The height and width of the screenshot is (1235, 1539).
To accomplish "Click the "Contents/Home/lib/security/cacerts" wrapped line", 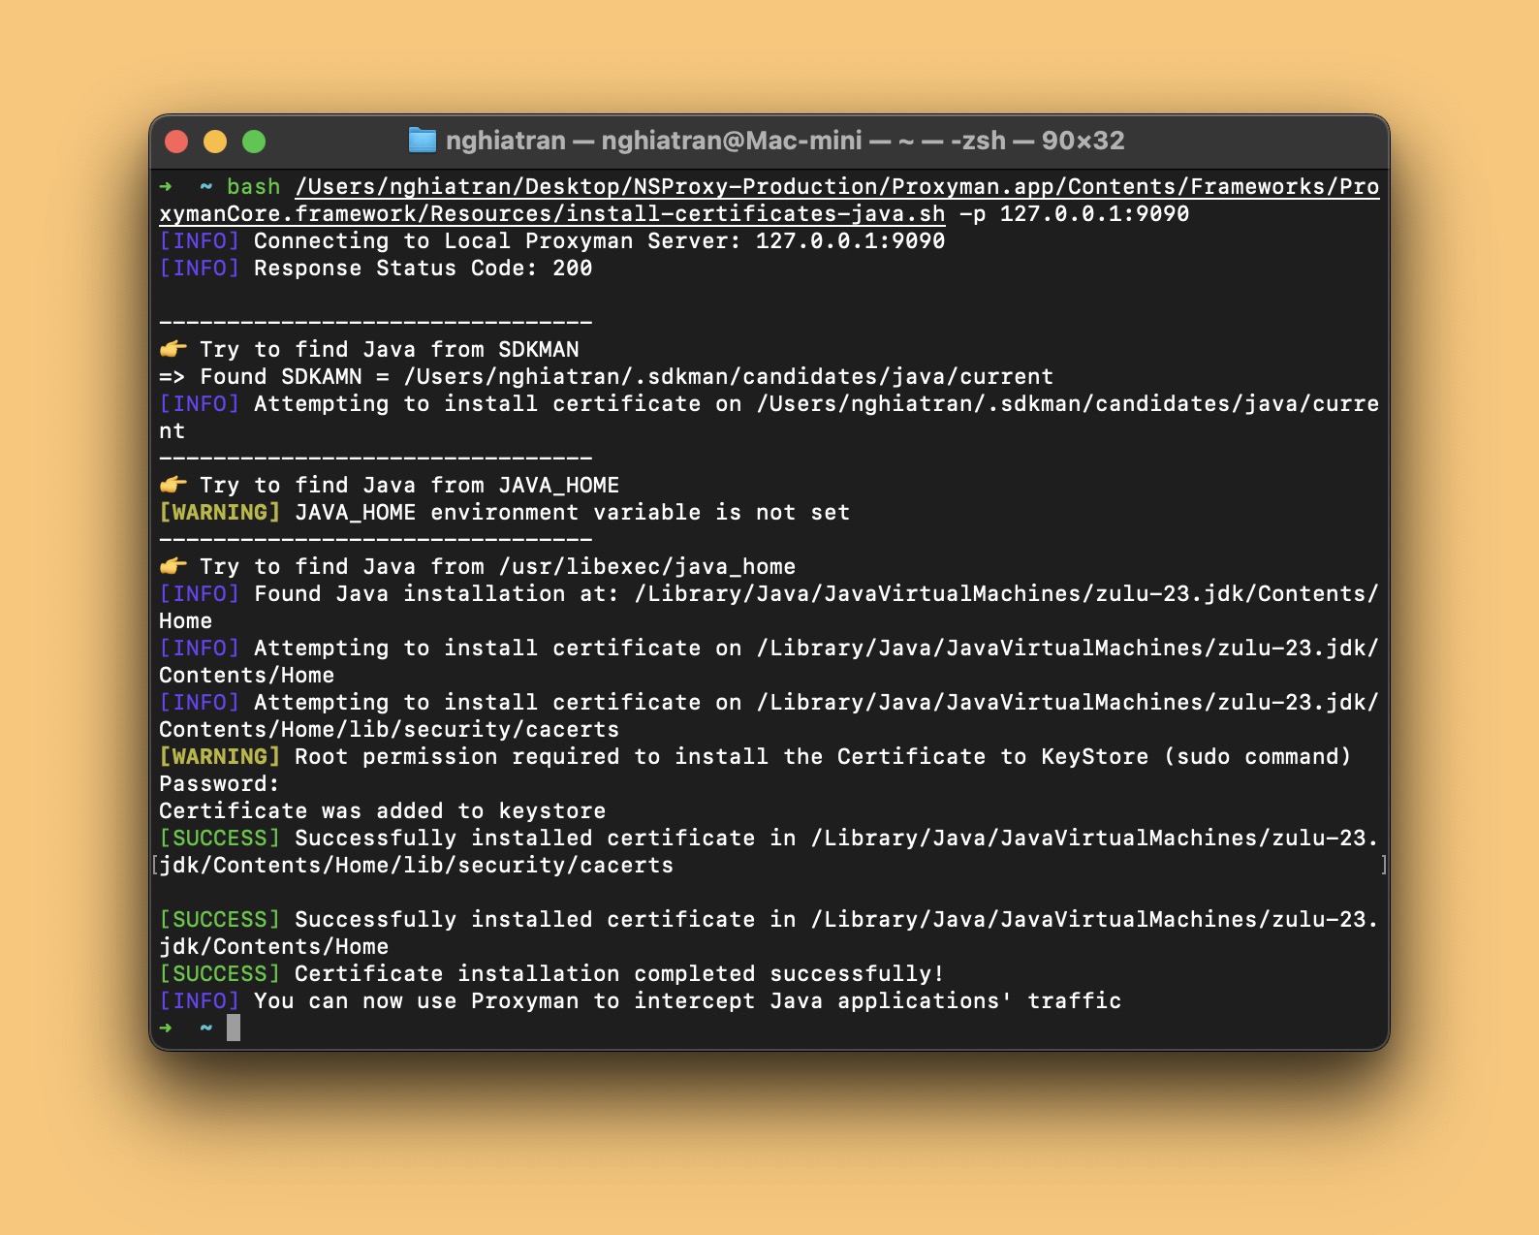I will [x=389, y=729].
